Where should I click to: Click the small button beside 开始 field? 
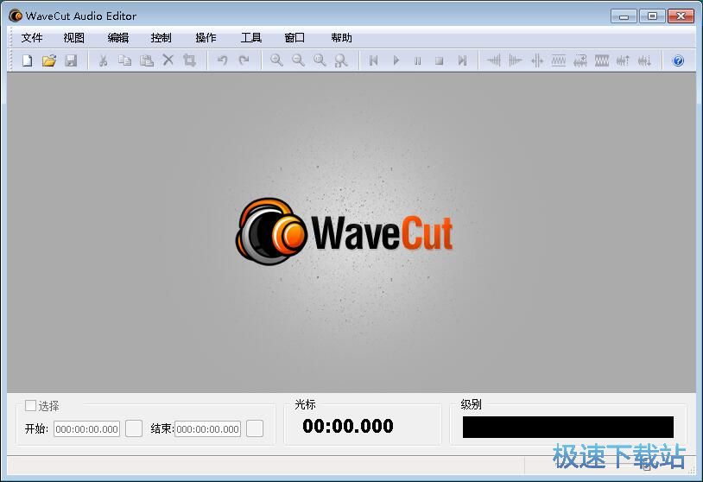pos(134,428)
